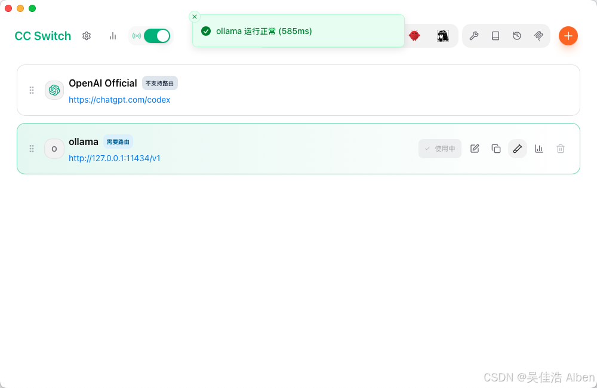
Task: Click the 需要路由 badge on ollama
Action: 118,142
